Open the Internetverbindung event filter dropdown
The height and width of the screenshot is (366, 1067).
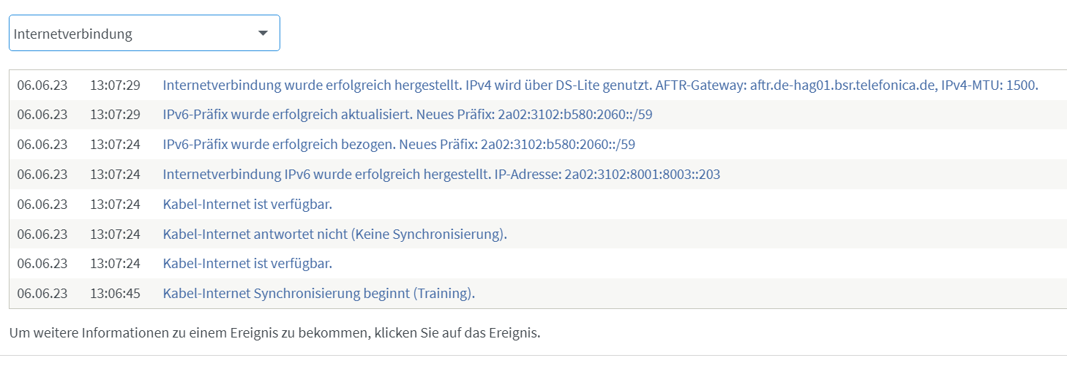click(144, 33)
